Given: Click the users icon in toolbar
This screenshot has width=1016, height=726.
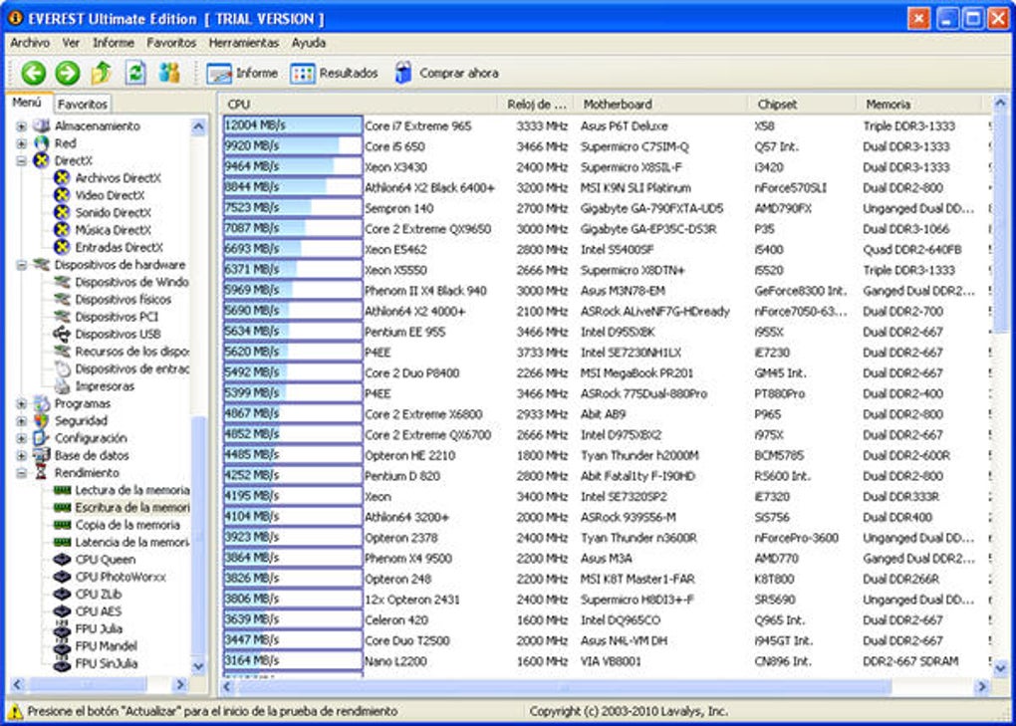Looking at the screenshot, I should pyautogui.click(x=169, y=73).
